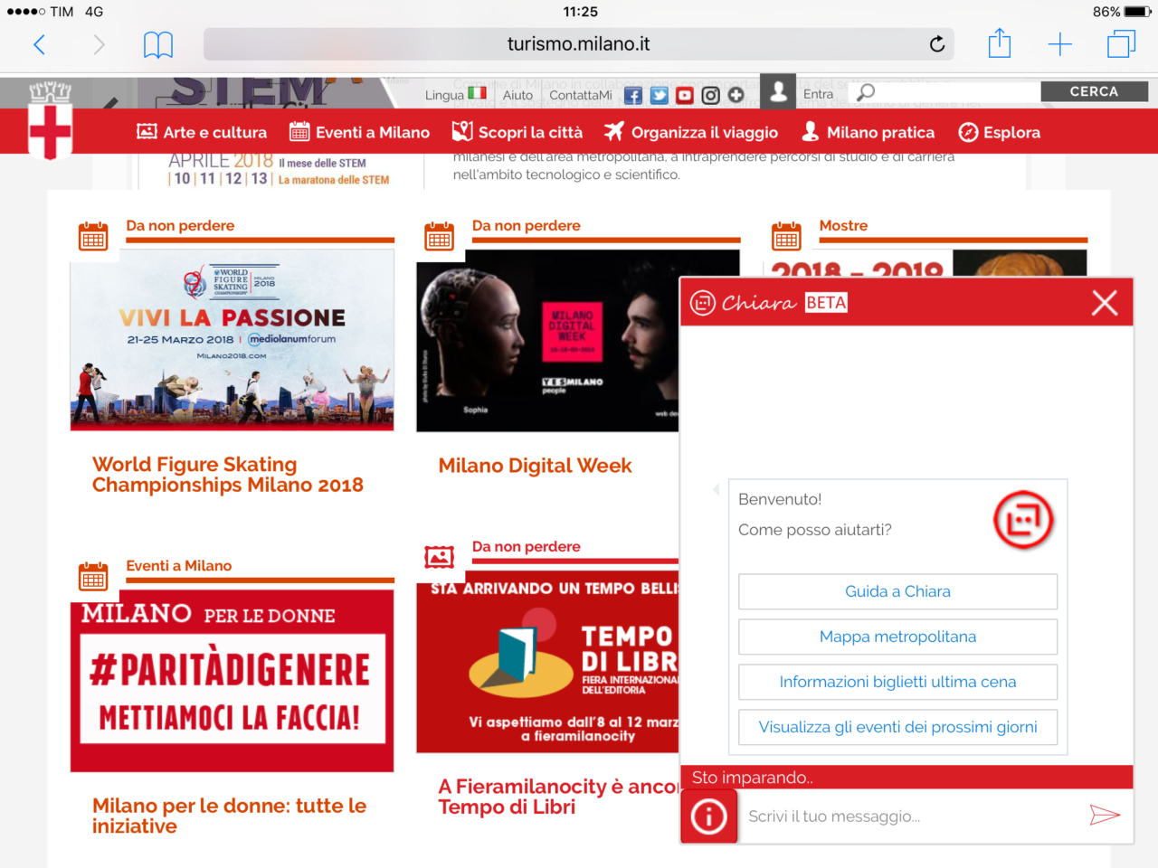Click the Chiara chatbot logo icon in header

[703, 303]
